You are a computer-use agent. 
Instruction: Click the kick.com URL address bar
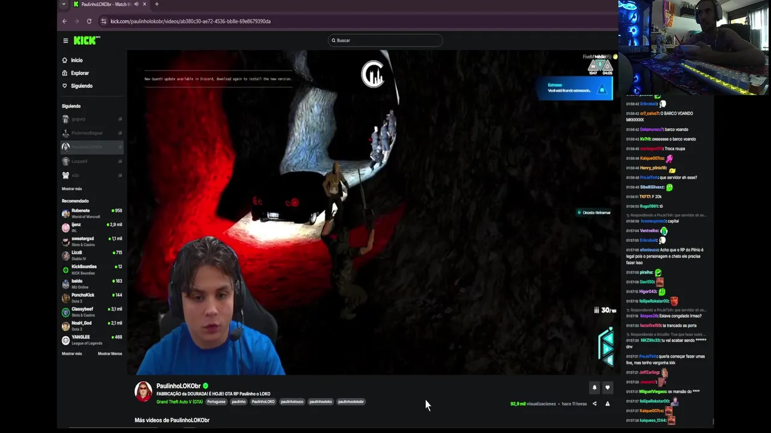(x=190, y=21)
